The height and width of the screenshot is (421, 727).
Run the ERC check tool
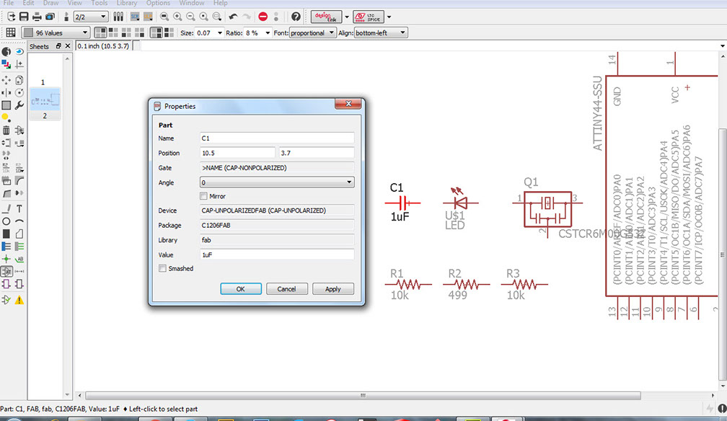6,300
